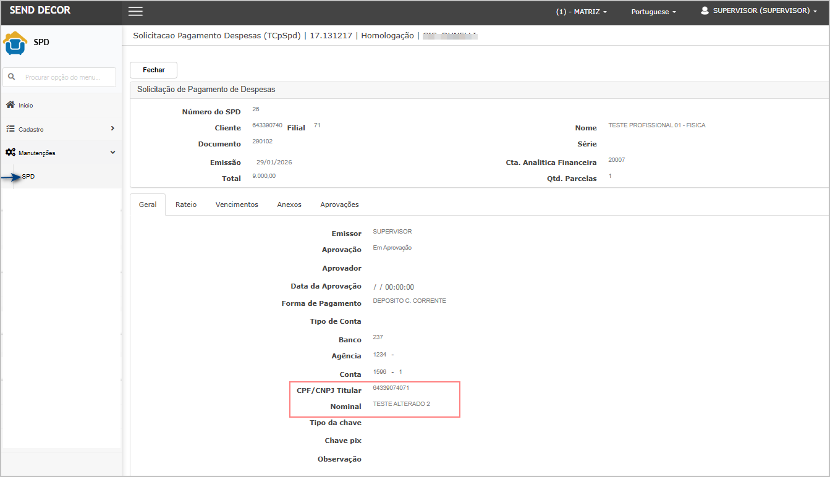Viewport: 830px width, 477px height.
Task: Click the search magnifier icon
Action: point(11,77)
